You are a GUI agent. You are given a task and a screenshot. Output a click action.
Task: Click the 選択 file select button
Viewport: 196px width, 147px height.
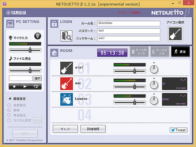pyautogui.click(x=37, y=78)
